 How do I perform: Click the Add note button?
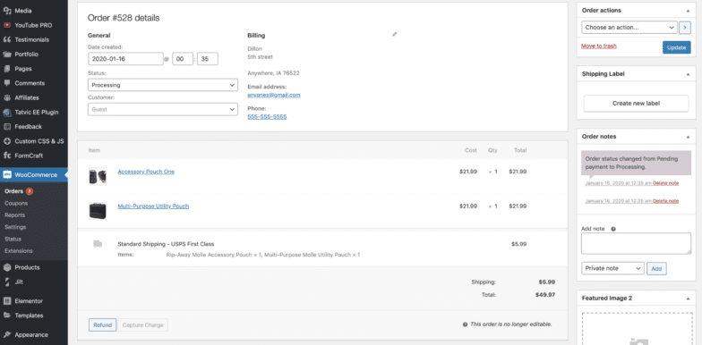click(656, 268)
